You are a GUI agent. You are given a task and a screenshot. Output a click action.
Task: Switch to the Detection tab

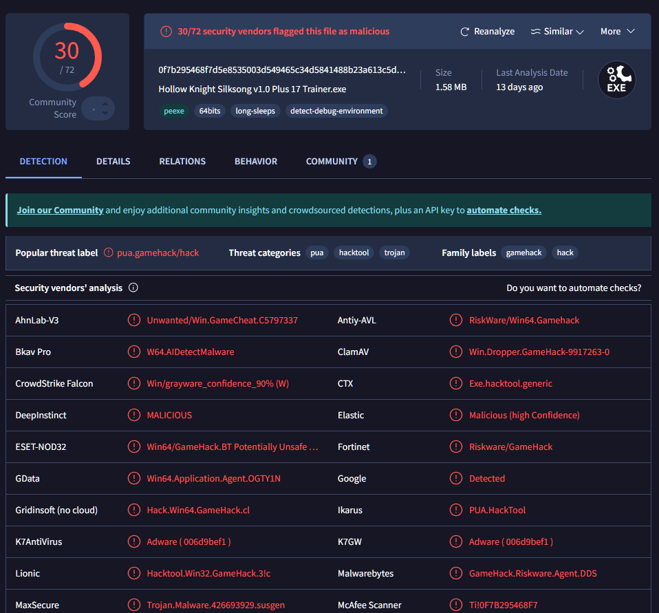[43, 162]
